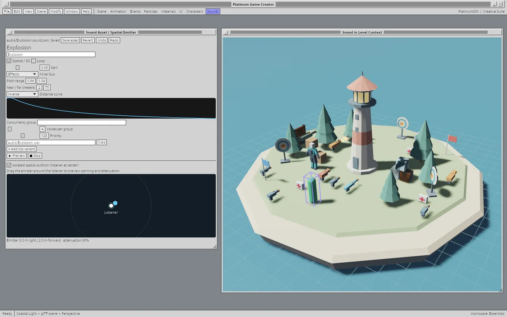Stop the sound preview

(35, 156)
